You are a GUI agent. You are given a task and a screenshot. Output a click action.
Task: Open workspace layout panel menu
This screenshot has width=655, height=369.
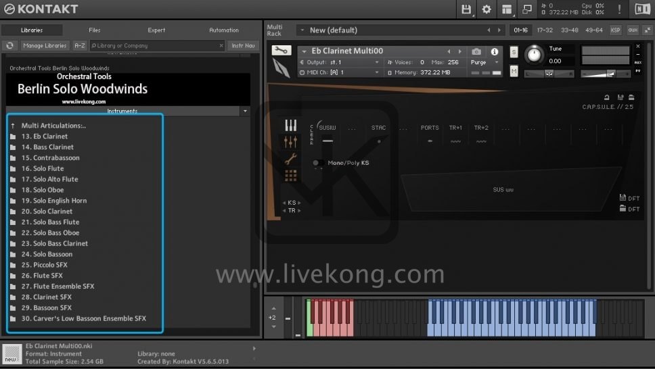click(x=507, y=9)
